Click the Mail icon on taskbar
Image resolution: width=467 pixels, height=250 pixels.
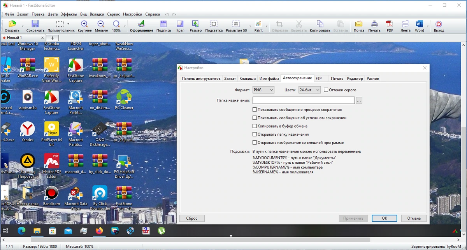[68, 231]
